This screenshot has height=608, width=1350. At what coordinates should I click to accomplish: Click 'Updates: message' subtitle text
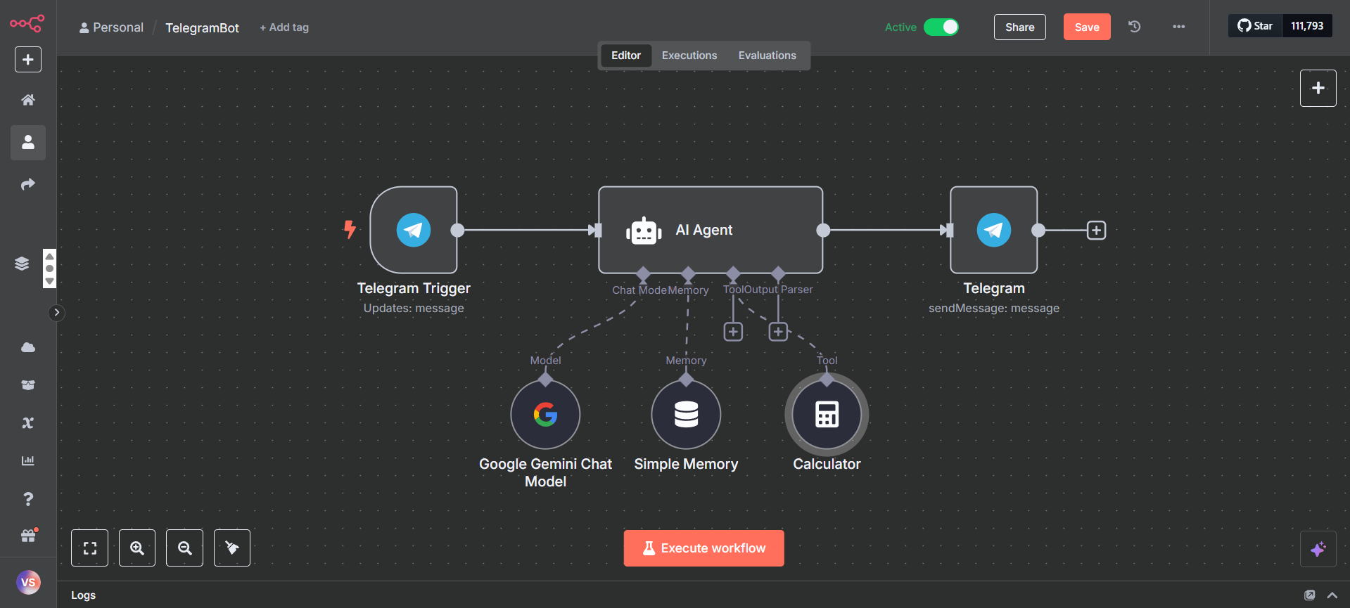414,308
